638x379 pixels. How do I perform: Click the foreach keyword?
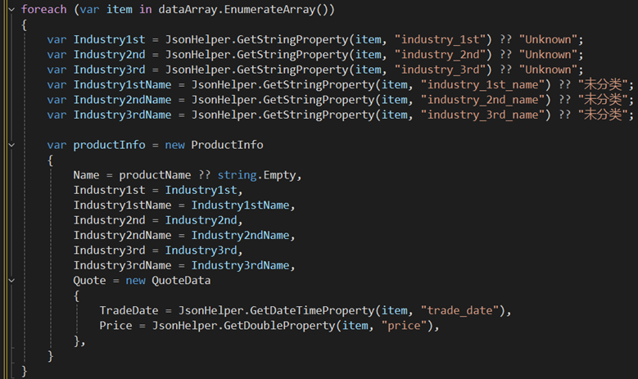coord(43,9)
